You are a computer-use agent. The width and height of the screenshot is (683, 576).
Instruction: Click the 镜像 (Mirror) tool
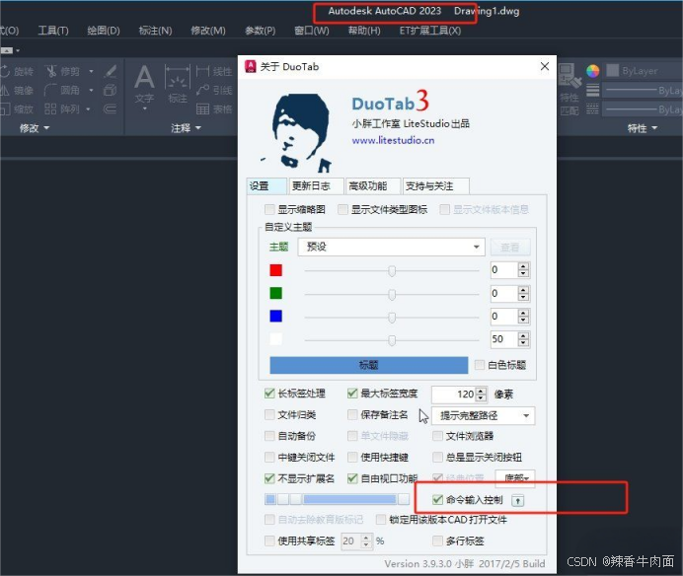[x=18, y=90]
